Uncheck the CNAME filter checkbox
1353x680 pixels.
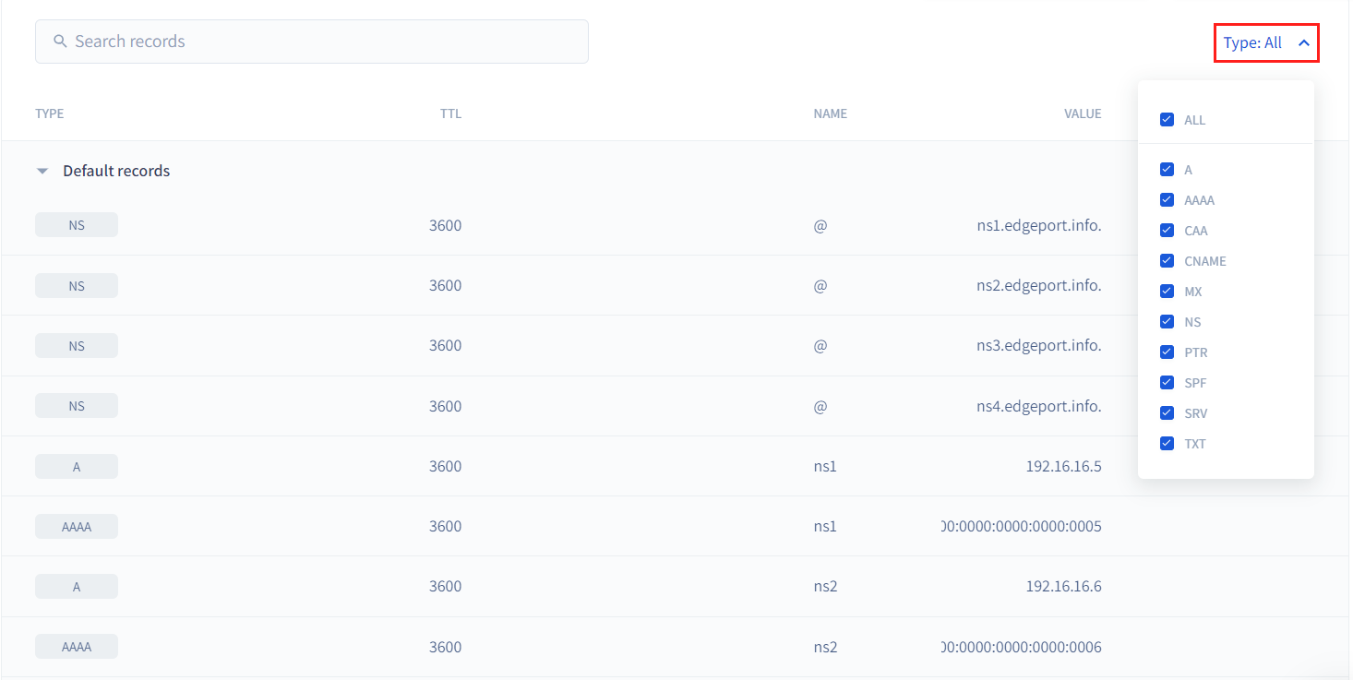click(x=1167, y=261)
